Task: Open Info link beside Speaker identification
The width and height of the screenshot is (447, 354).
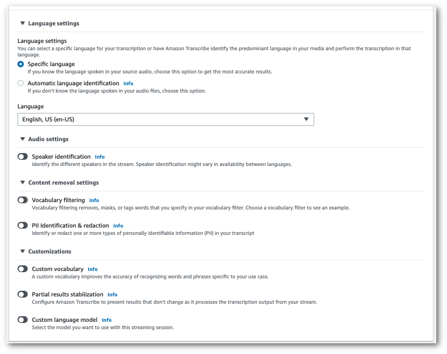Action: (x=99, y=157)
